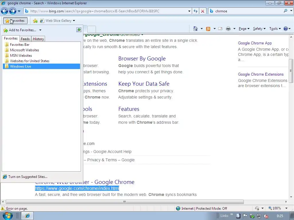294x220 pixels.
Task: Click '– Privacy & Terms – Google' result text
Action: (109, 160)
